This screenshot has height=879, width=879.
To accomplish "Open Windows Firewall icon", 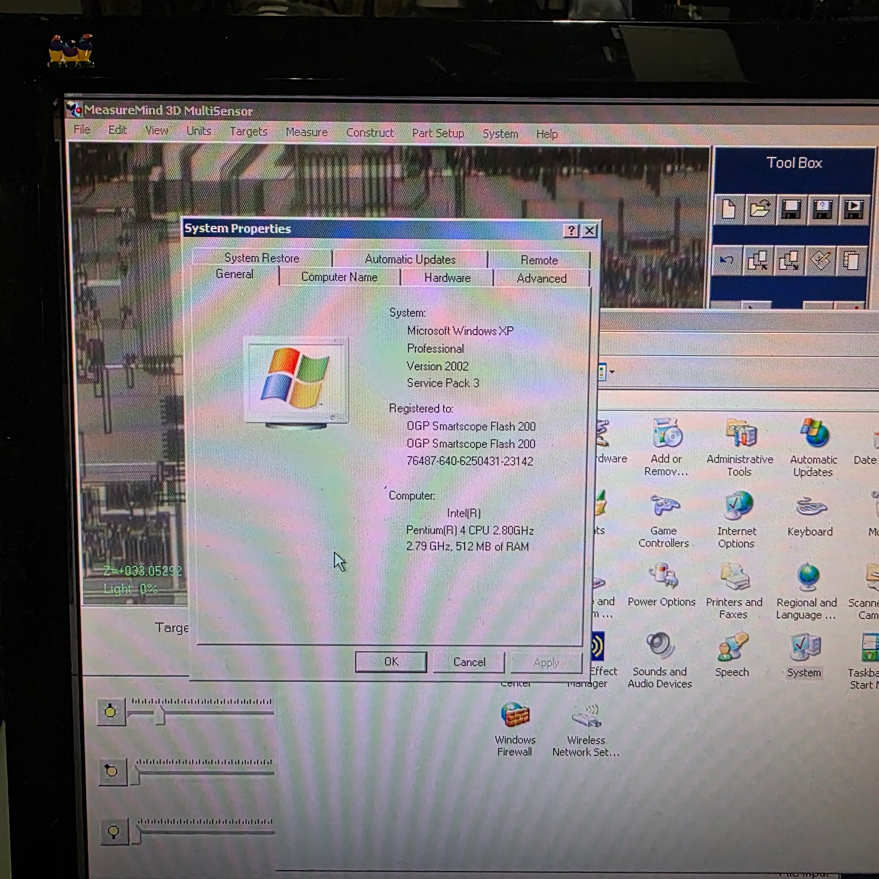I will 515,730.
